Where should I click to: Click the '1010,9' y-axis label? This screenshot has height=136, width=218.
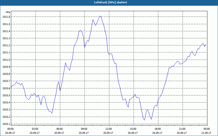click(x=6, y=67)
